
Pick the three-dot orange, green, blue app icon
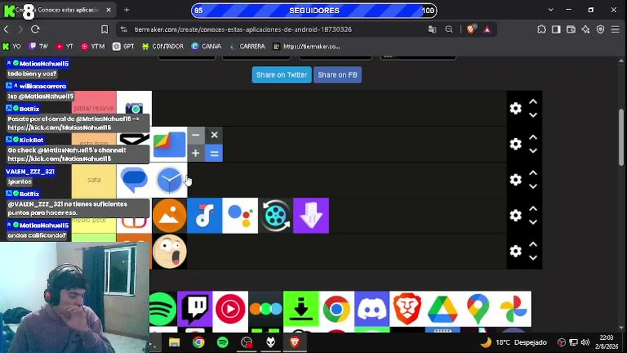pyautogui.click(x=265, y=309)
